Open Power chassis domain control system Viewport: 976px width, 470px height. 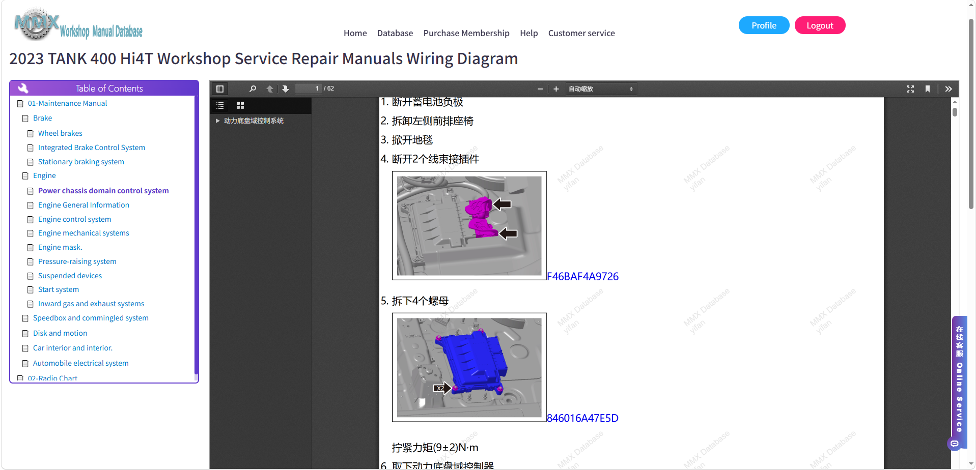tap(103, 191)
